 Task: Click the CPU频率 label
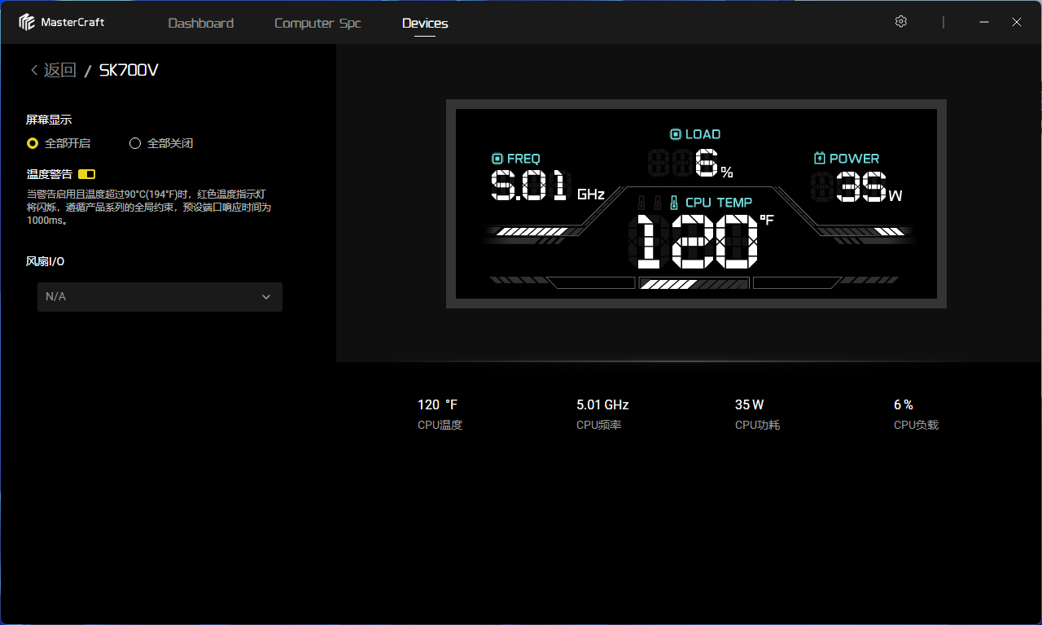[x=599, y=425]
